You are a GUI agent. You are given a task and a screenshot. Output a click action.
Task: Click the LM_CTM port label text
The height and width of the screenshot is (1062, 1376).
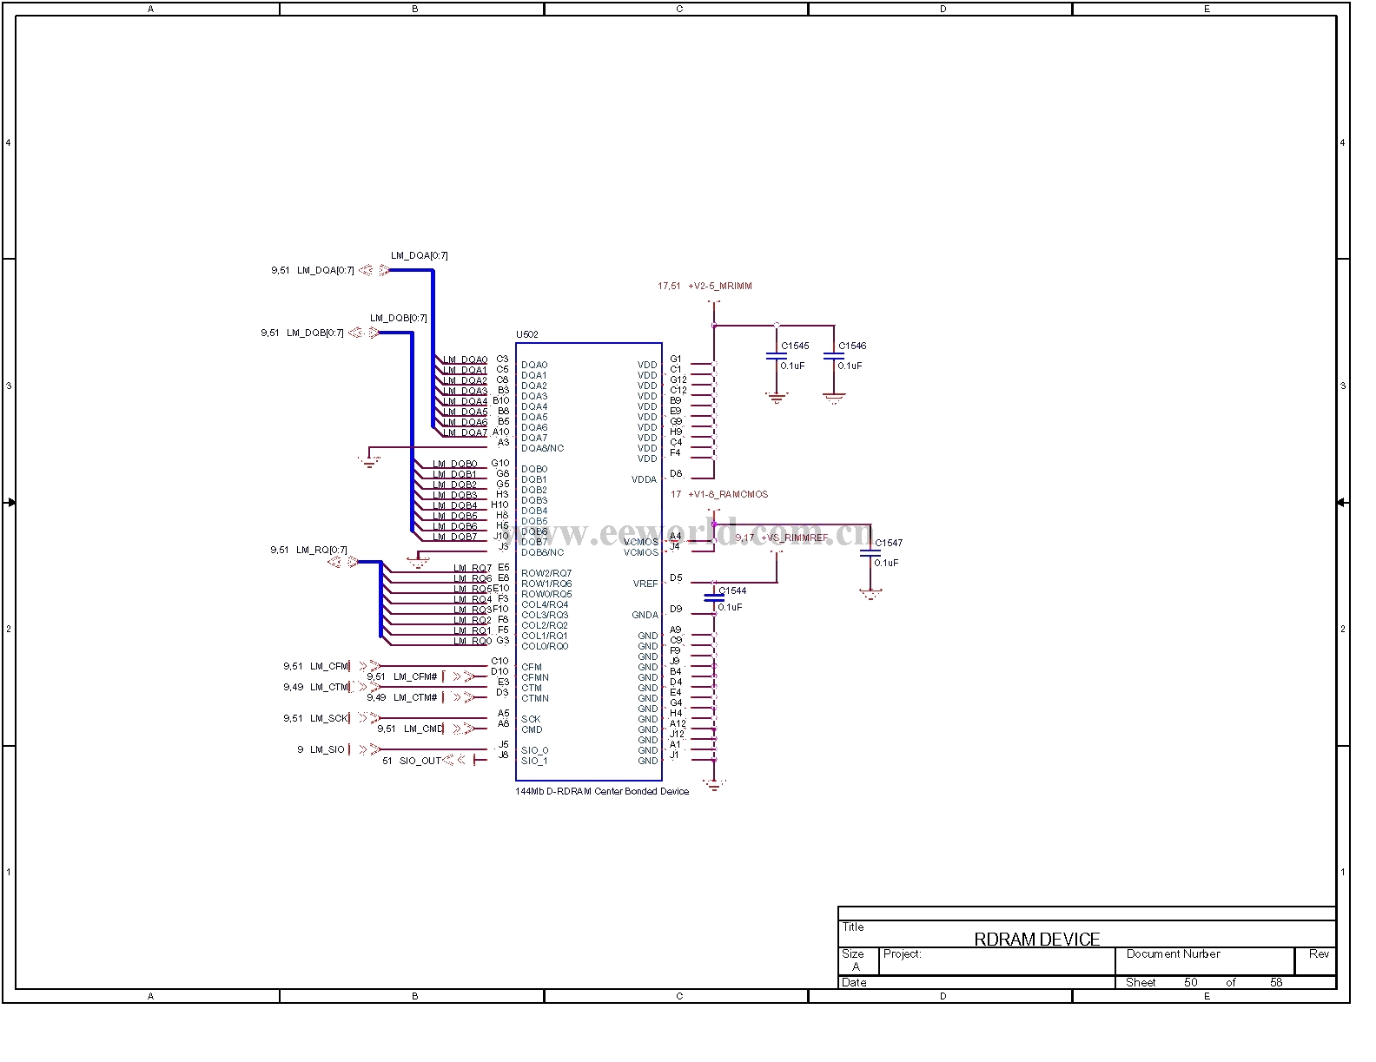click(328, 687)
